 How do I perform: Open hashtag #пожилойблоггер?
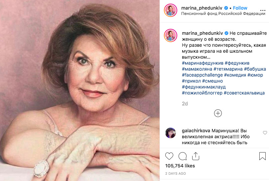pos(202,93)
